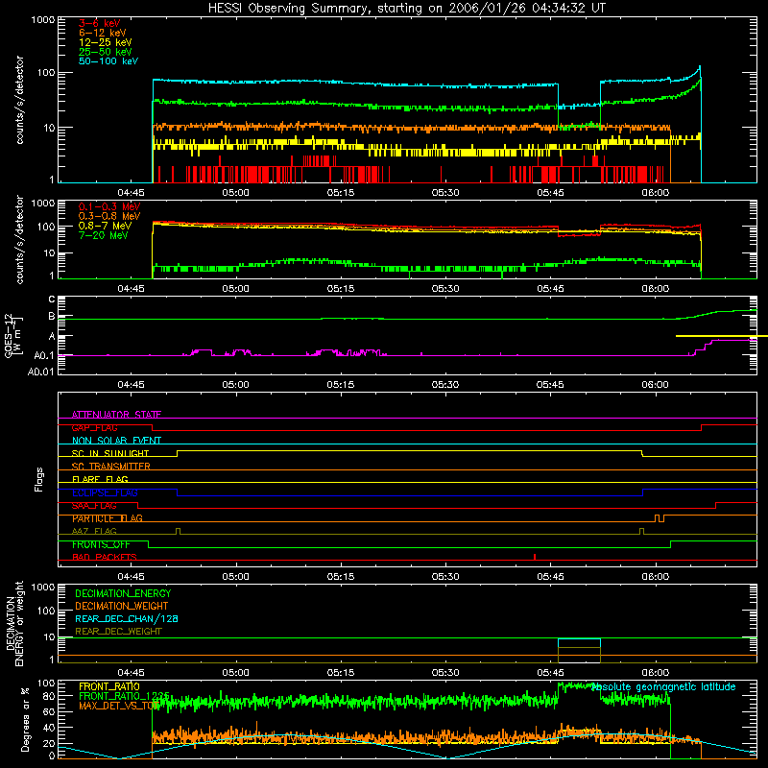Click 05:15 tick under Decimation panel
Screen dimensions: 768x768
(341, 673)
